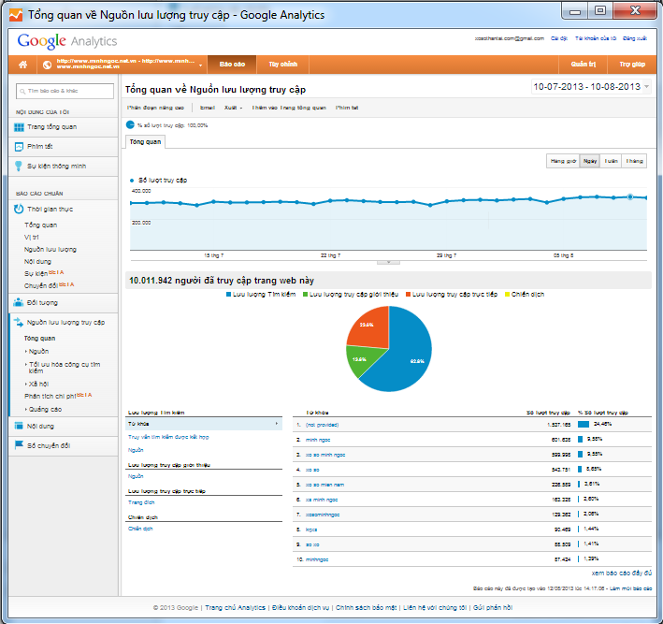
Task: Open the Trang tổng quan dashboard icon
Action: [19, 127]
